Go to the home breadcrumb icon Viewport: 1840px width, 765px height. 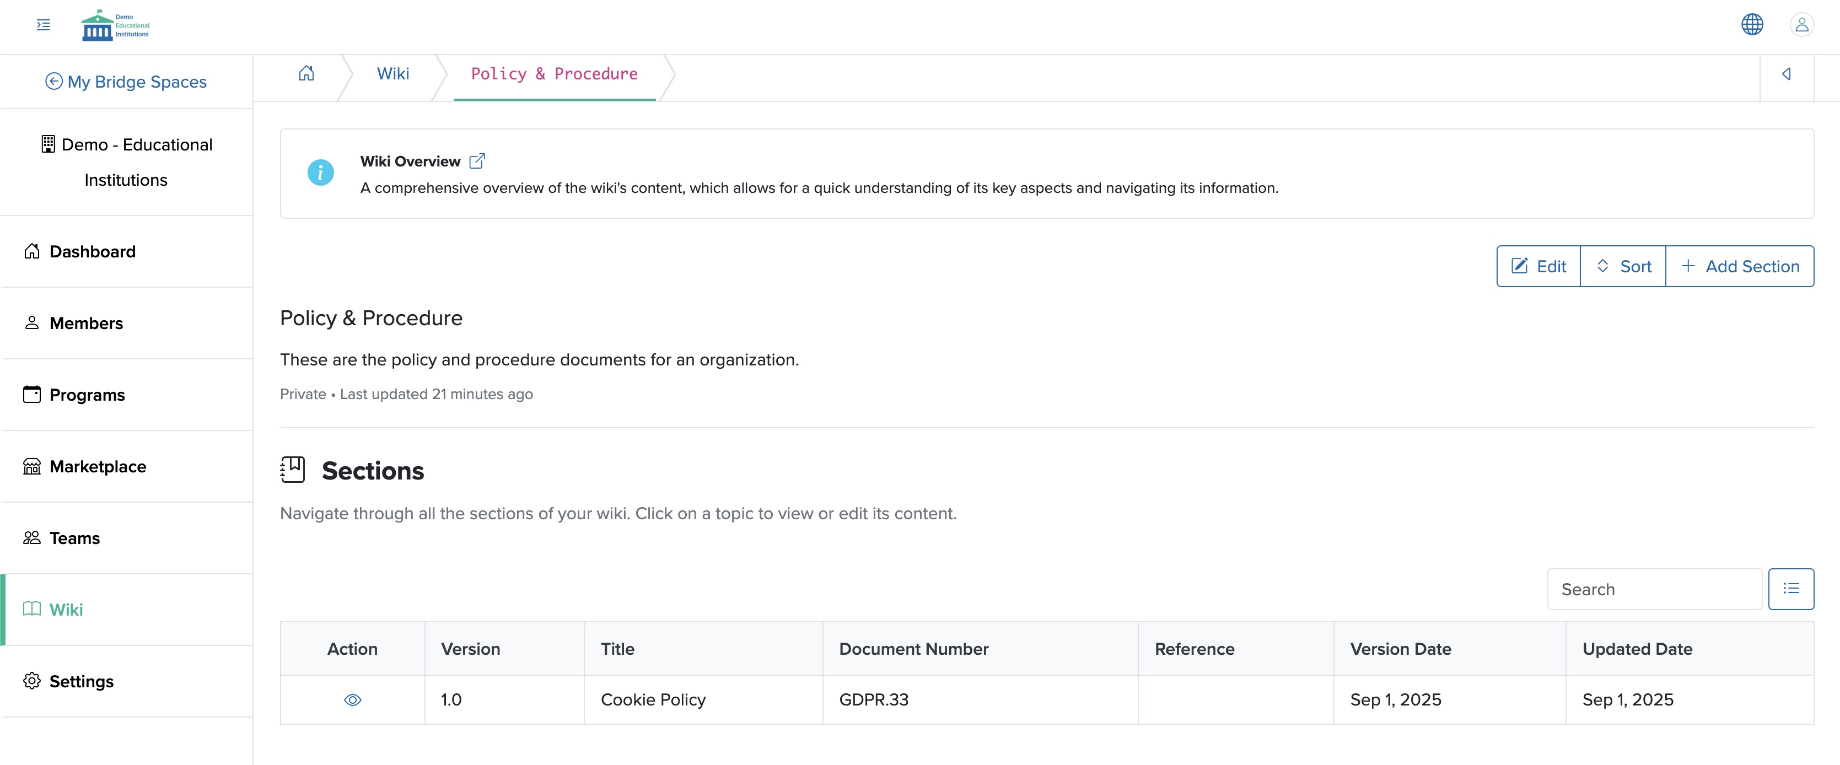coord(306,73)
